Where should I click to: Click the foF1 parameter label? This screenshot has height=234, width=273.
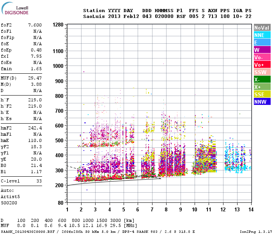[6, 31]
